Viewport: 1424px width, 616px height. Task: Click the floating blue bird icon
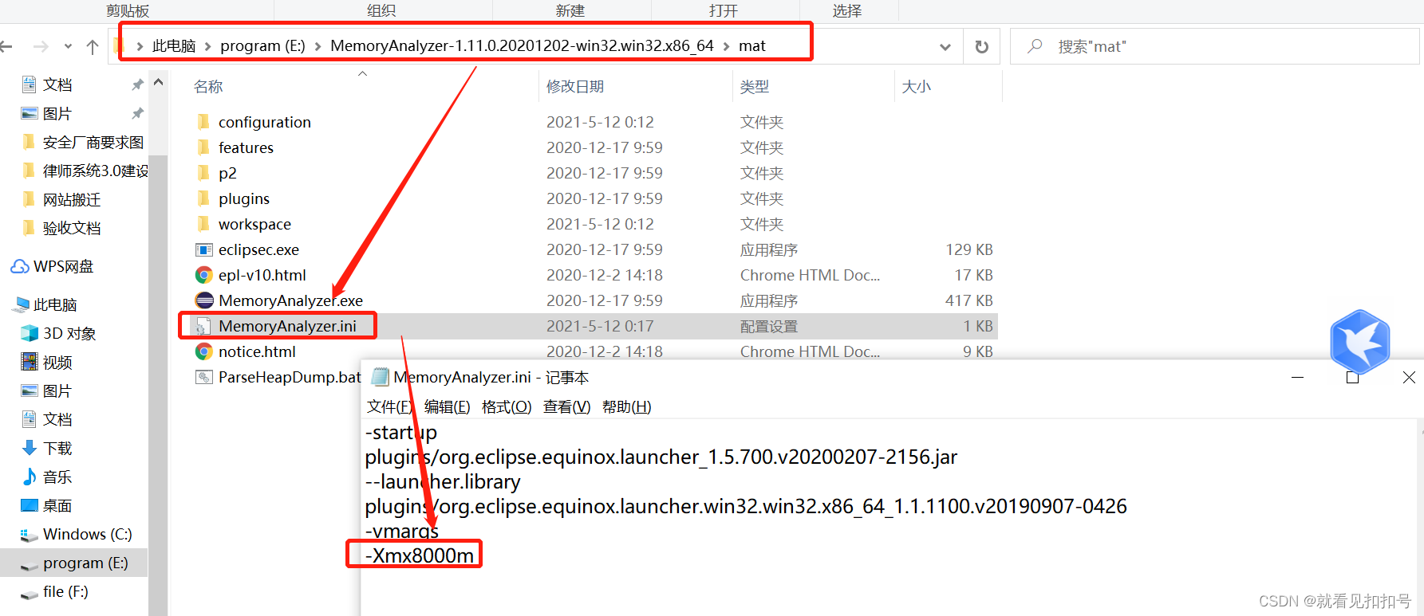(x=1360, y=341)
